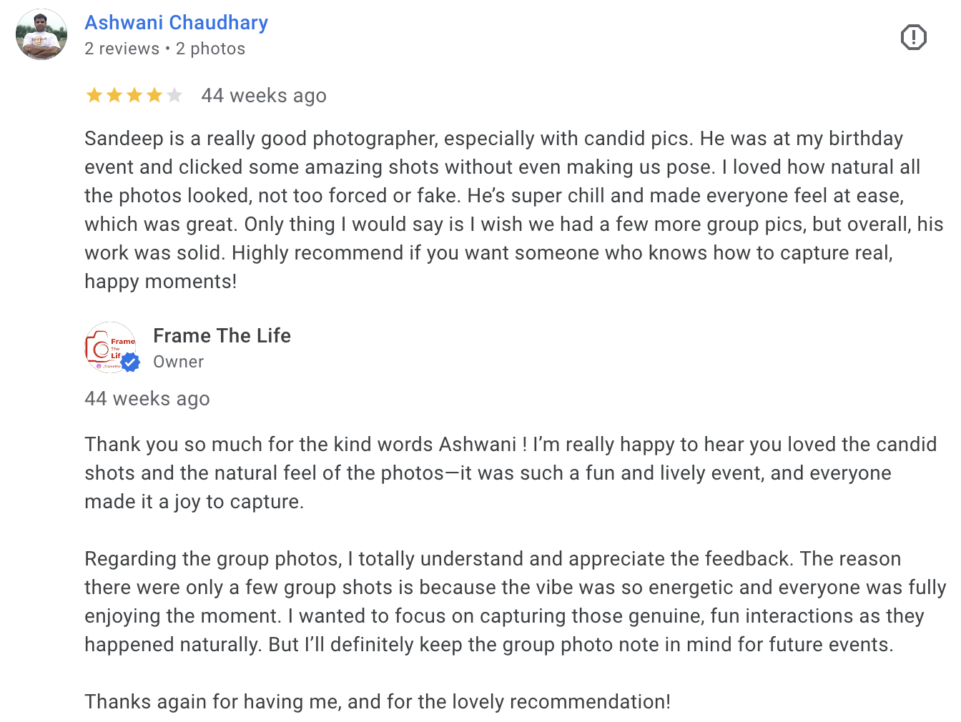Click the empty fifth star
Viewport: 961px width, 722px height.
pos(174,95)
